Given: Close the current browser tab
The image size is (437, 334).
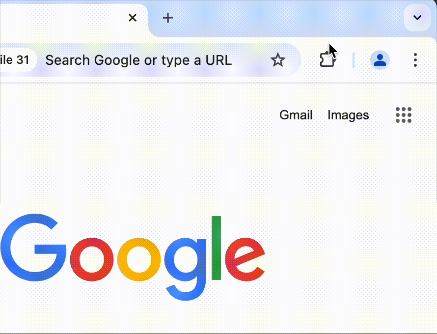Looking at the screenshot, I should pyautogui.click(x=132, y=18).
